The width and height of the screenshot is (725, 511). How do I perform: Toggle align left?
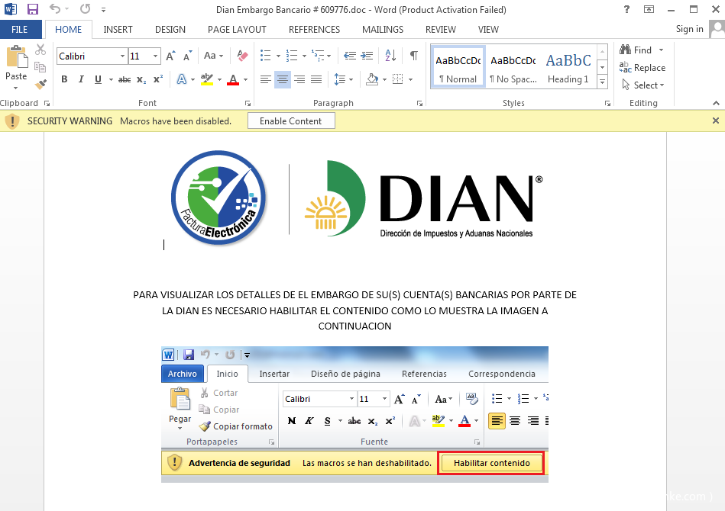tap(265, 79)
